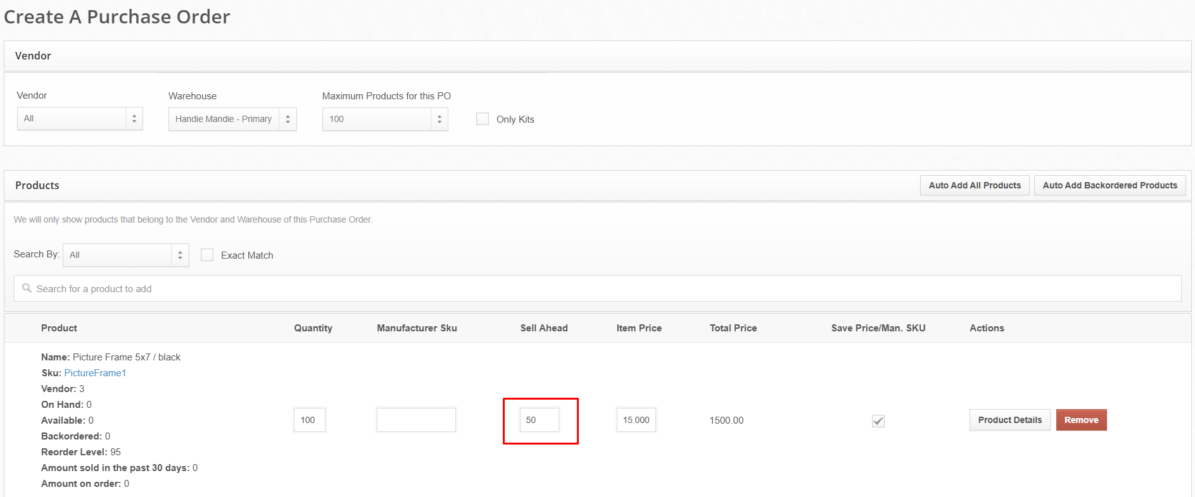Open the Vendor dropdown

[x=79, y=118]
